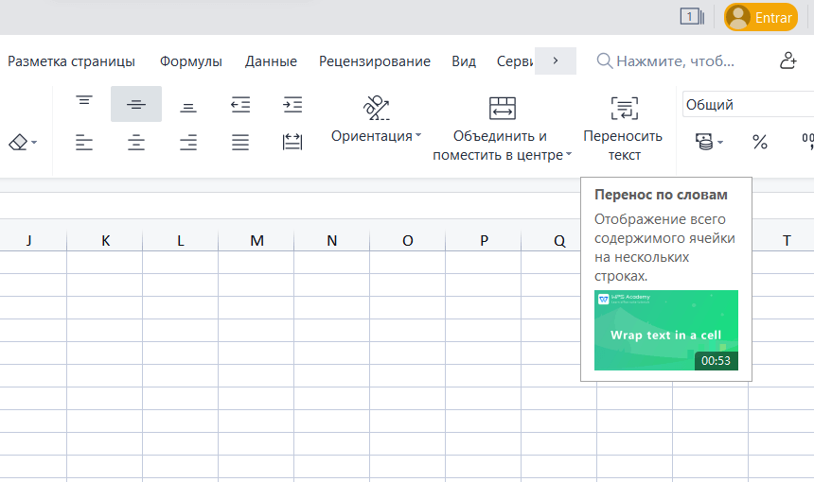Play the Wrap text in a cell video
The height and width of the screenshot is (482, 814).
click(x=665, y=331)
